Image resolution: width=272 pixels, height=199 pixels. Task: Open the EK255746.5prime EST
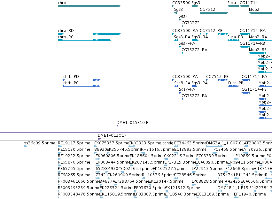click(108, 153)
